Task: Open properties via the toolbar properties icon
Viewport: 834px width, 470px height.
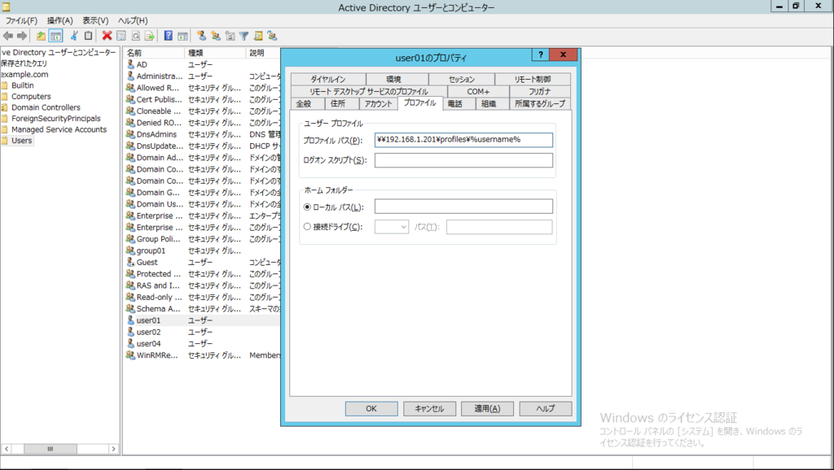Action: (x=121, y=36)
